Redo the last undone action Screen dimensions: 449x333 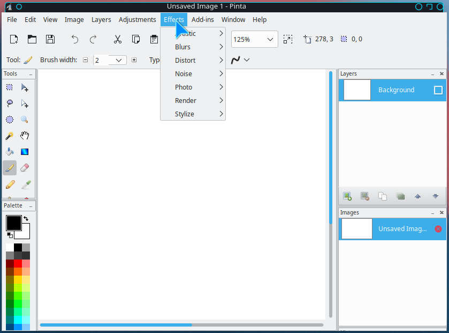point(93,39)
